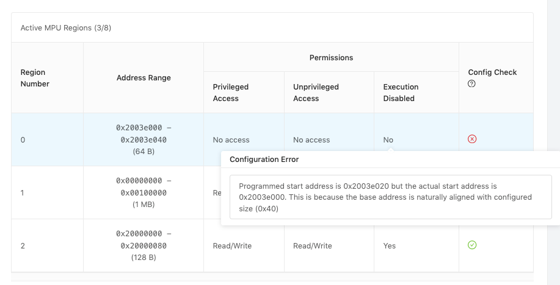Click region 2 unprivileged Read/Write cell
560x285 pixels.
point(312,246)
